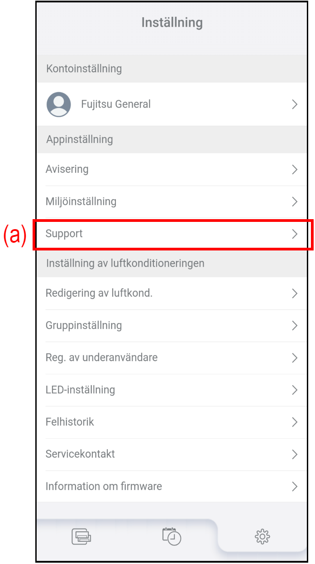Image resolution: width=315 pixels, height=564 pixels.
Task: Tap the Fujitsu General profile avatar icon
Action: point(58,104)
